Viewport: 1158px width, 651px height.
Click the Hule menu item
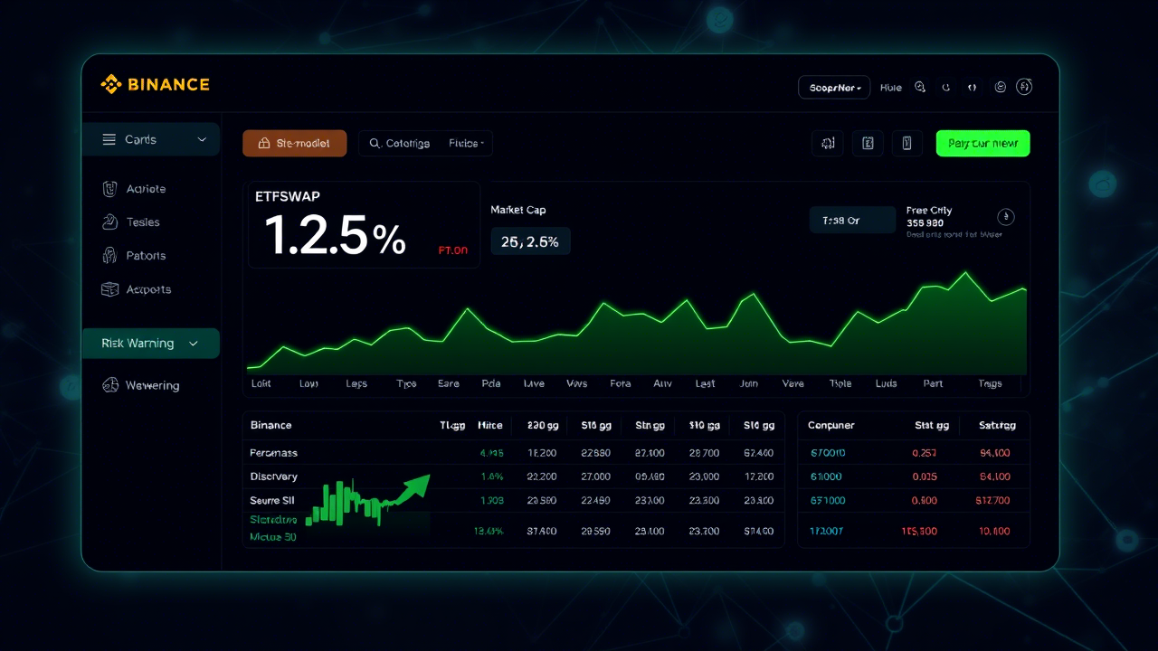point(890,88)
